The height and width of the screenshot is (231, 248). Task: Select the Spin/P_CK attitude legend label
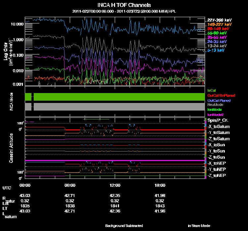pos(217,120)
